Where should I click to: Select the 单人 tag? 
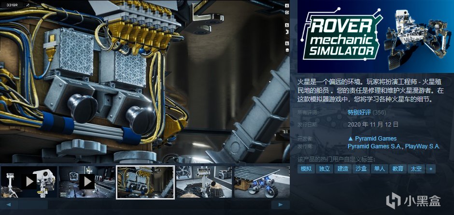pyautogui.click(x=379, y=169)
